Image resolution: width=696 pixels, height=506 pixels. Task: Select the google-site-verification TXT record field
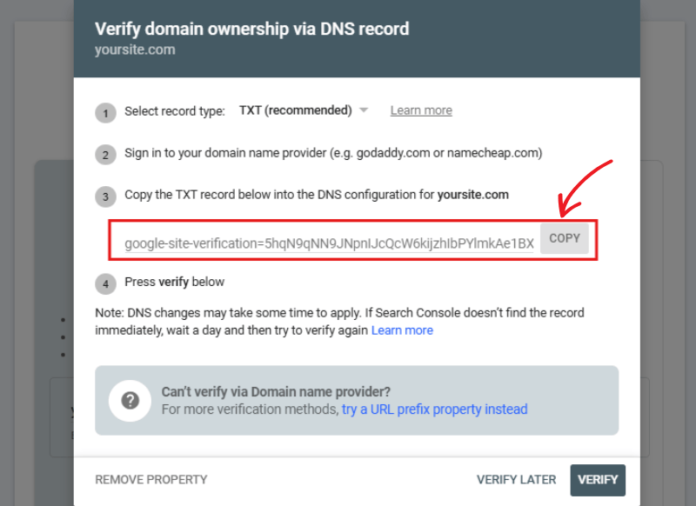pyautogui.click(x=329, y=243)
